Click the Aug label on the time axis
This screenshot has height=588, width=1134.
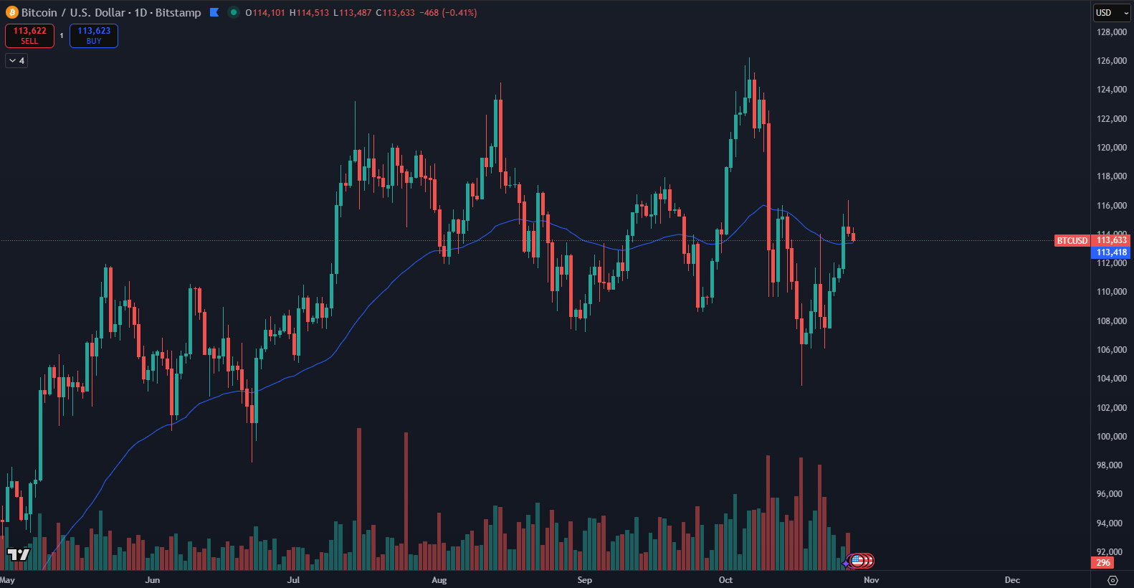(439, 580)
